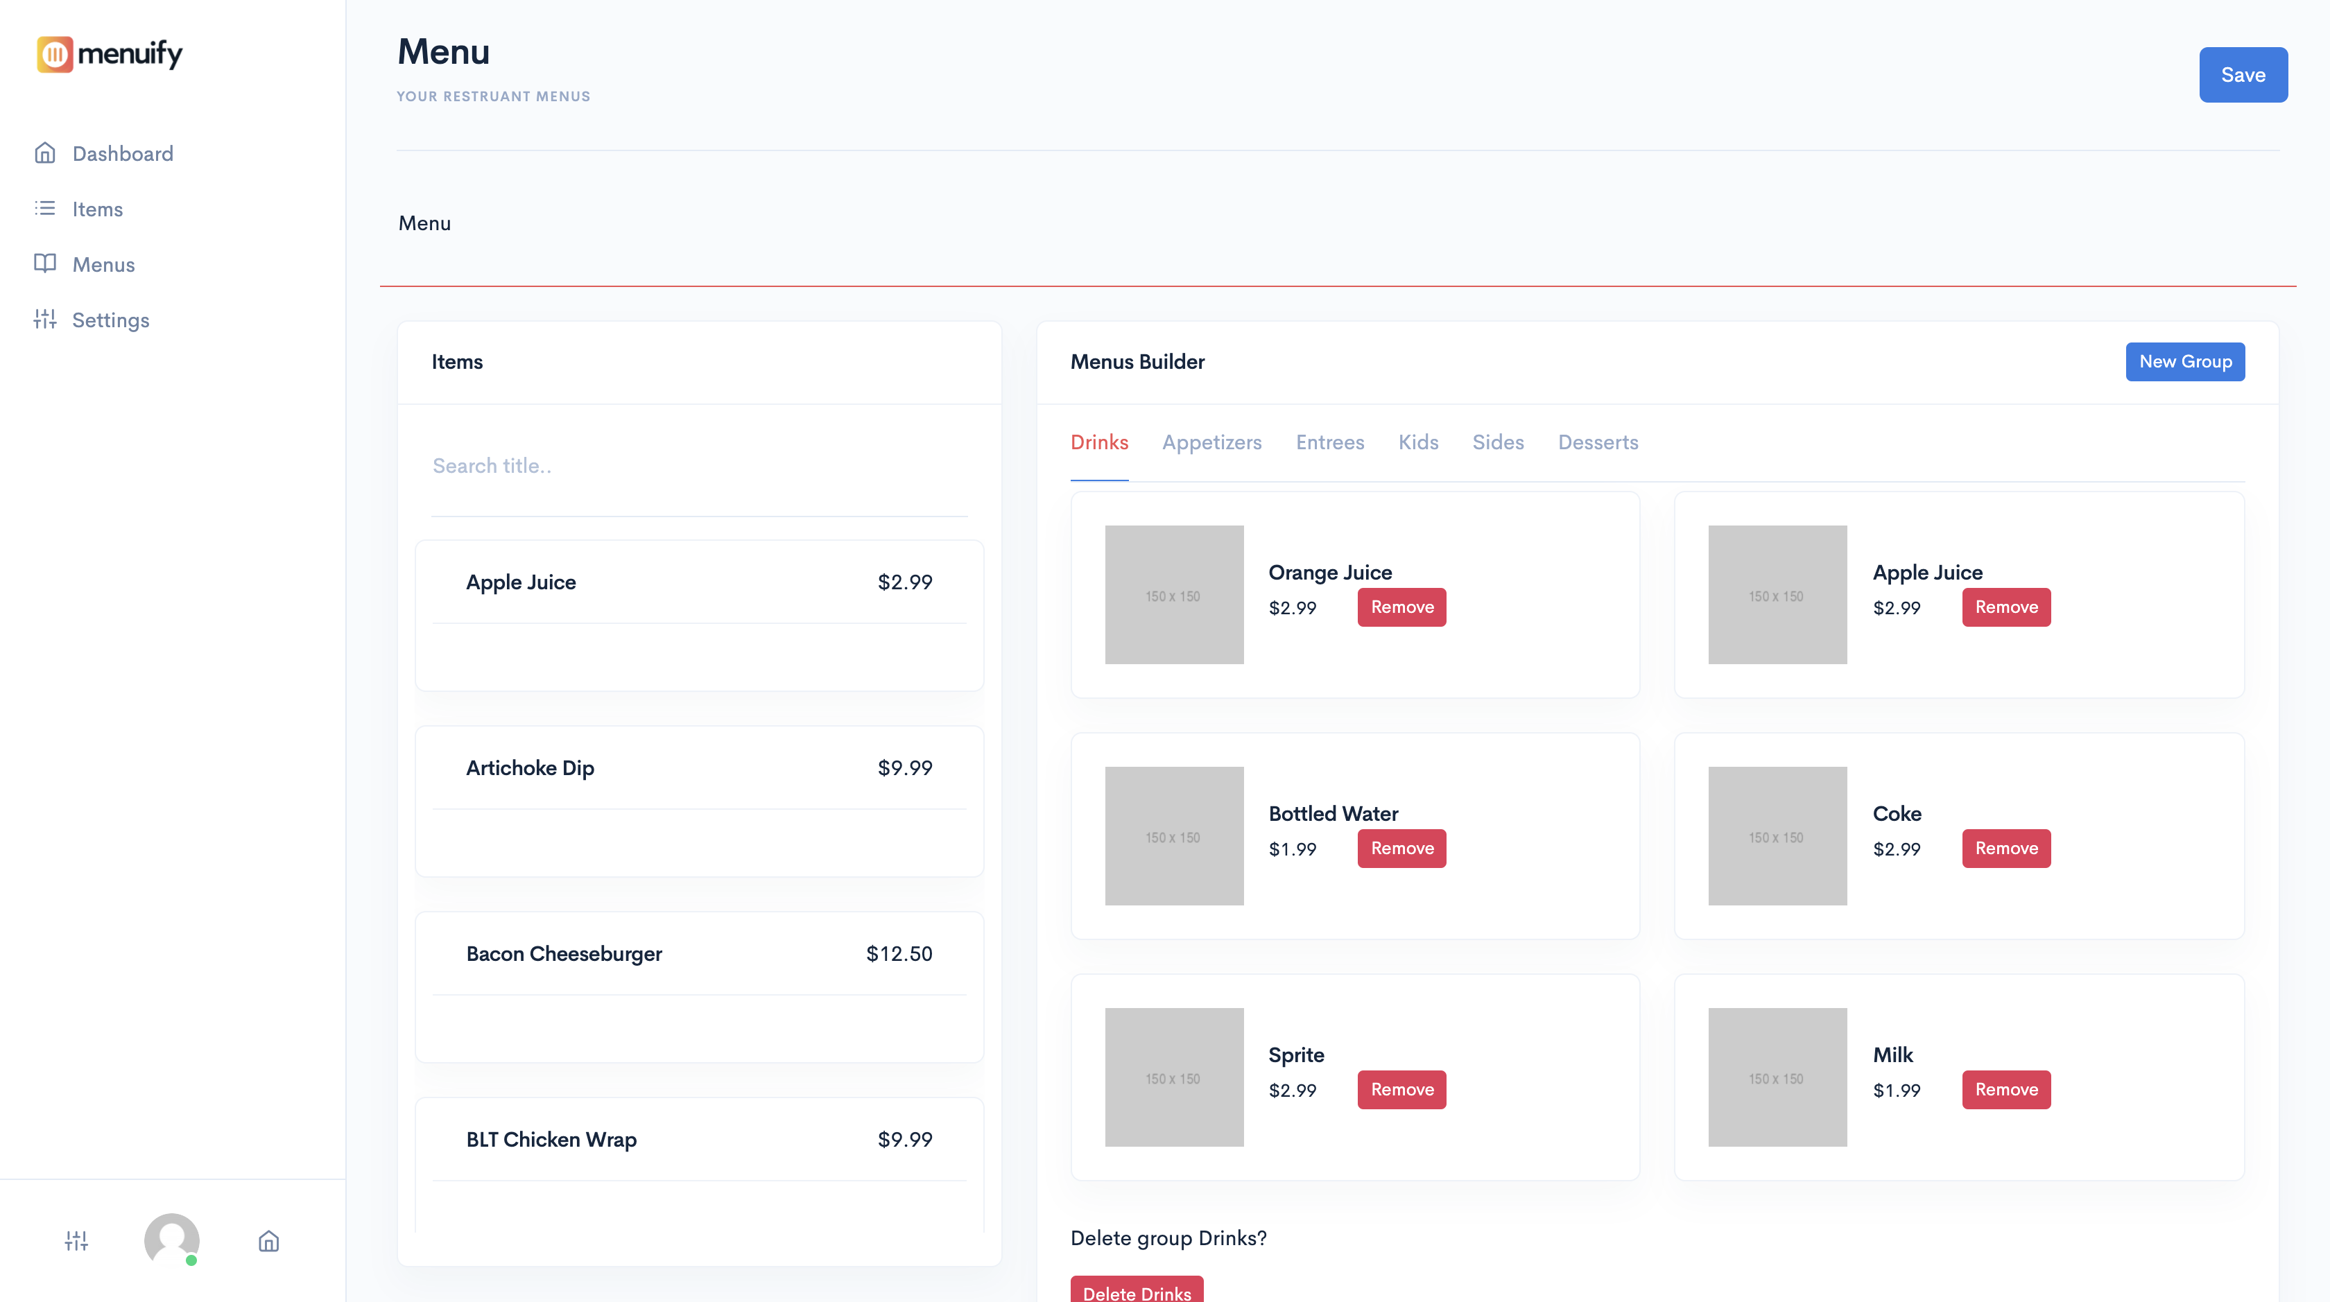Viewport: 2330px width, 1302px height.
Task: Click the Coke placeholder thumbnail
Action: click(1777, 836)
